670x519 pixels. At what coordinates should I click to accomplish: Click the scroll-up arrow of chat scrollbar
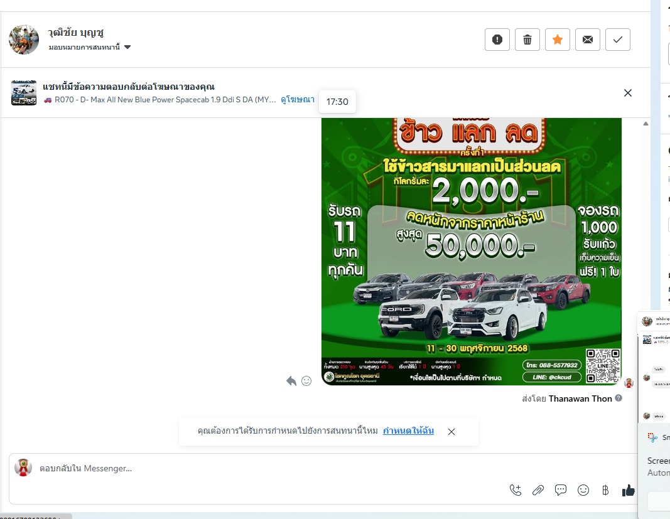click(x=646, y=124)
